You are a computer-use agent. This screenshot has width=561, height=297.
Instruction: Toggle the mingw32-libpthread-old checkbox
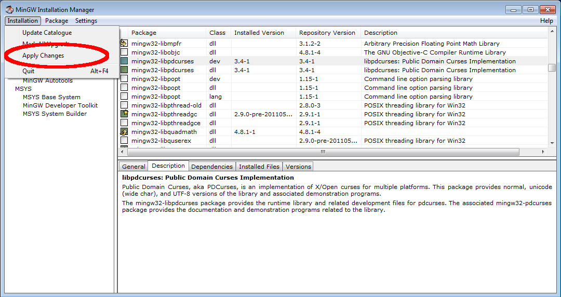tap(124, 105)
